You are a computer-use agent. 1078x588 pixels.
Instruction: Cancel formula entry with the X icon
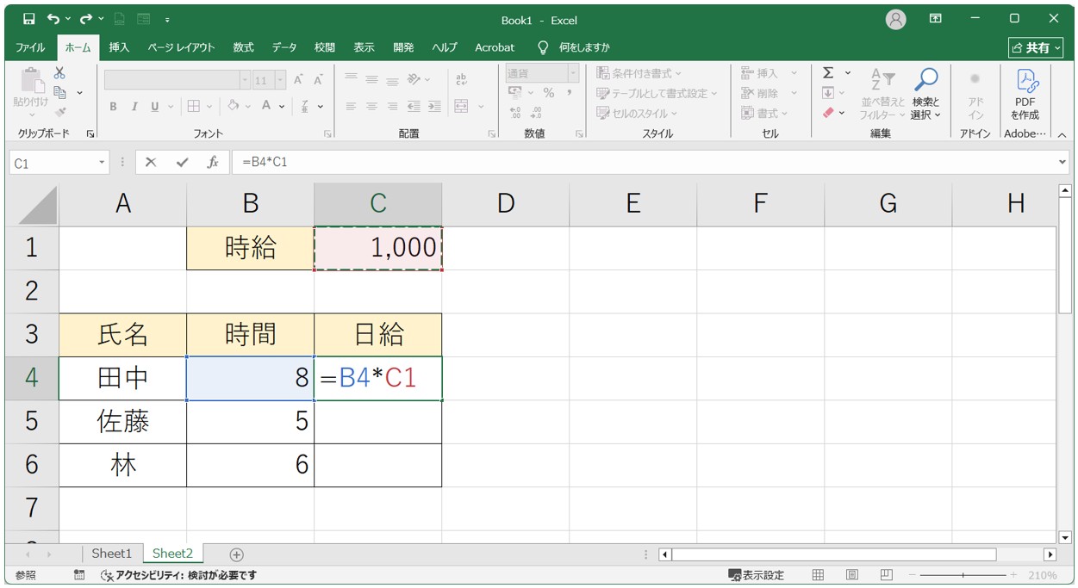click(x=151, y=162)
